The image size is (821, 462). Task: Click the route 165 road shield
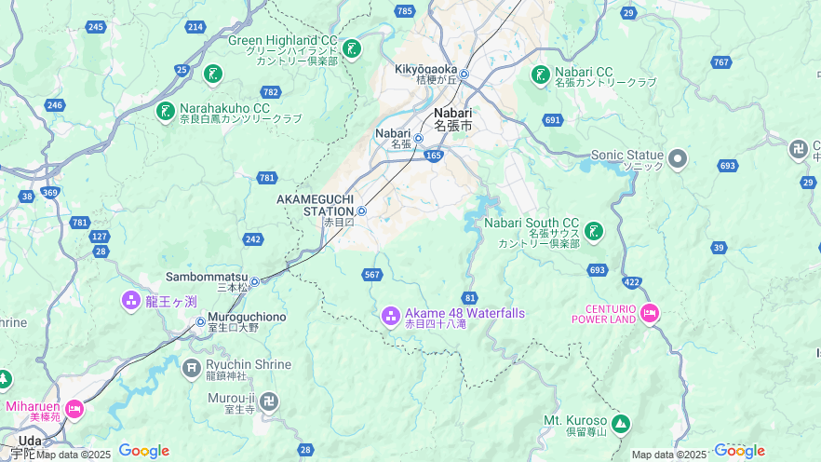pos(434,156)
